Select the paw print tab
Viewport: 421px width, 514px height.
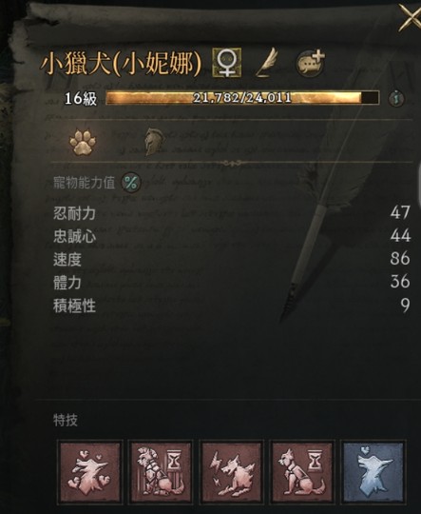(83, 142)
